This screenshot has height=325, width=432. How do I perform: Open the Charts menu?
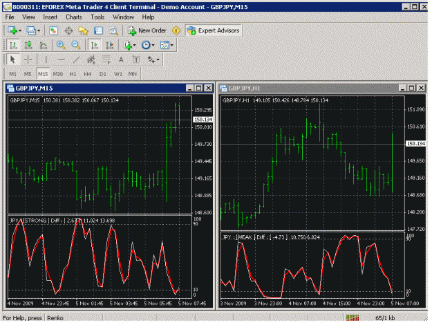pos(74,17)
